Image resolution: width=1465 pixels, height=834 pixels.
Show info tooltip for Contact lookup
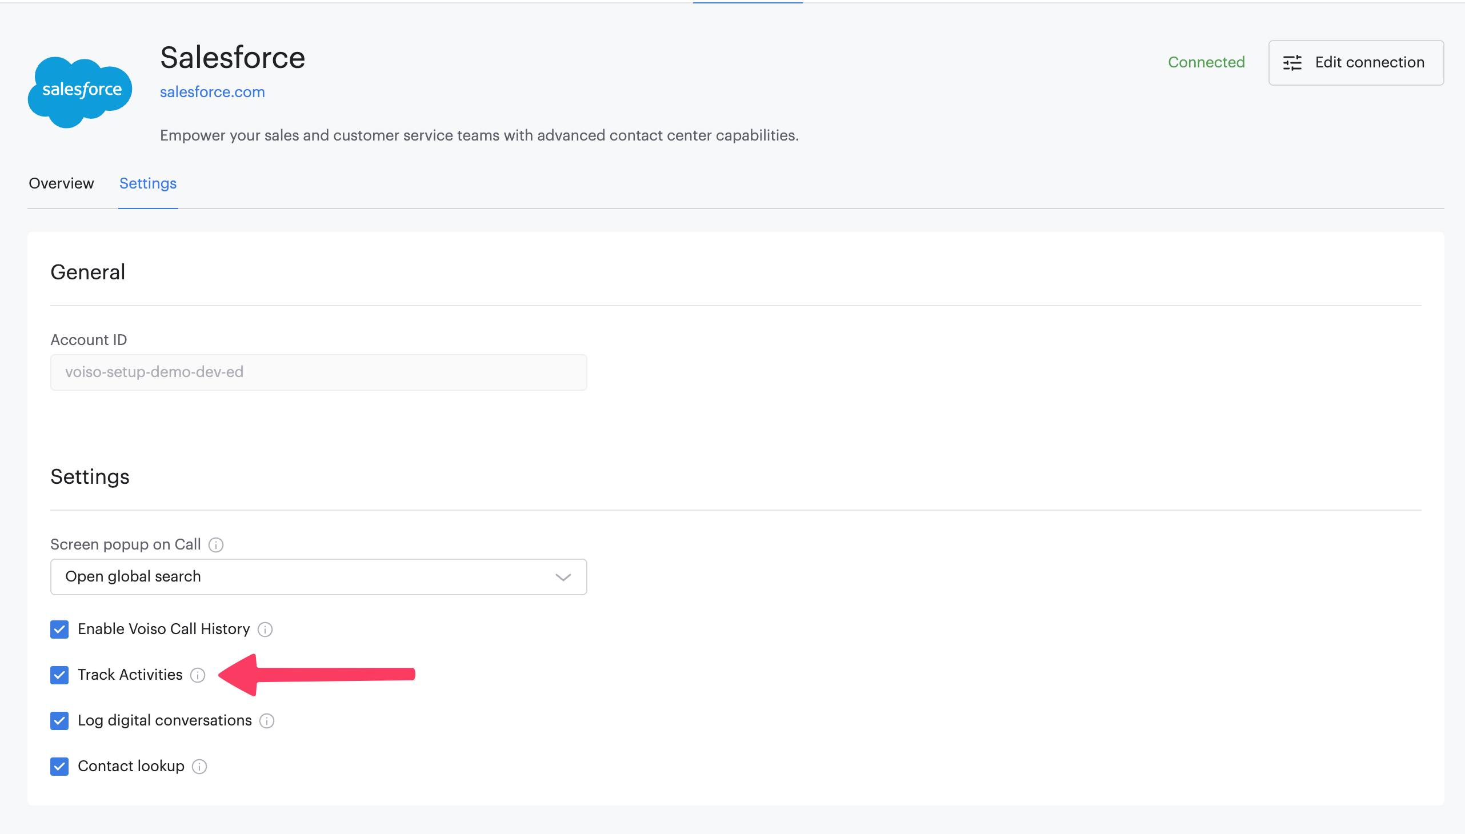coord(199,767)
